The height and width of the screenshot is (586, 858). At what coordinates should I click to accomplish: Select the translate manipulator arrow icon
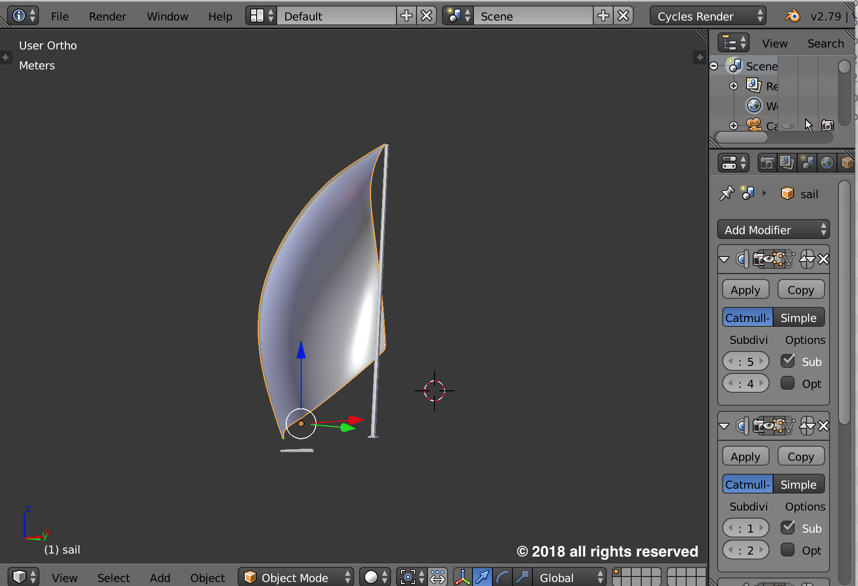point(482,578)
